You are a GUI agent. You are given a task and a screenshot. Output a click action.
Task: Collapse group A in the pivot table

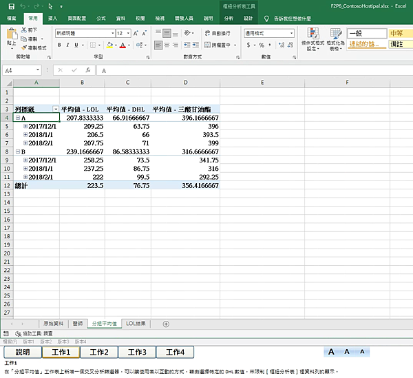click(x=17, y=118)
